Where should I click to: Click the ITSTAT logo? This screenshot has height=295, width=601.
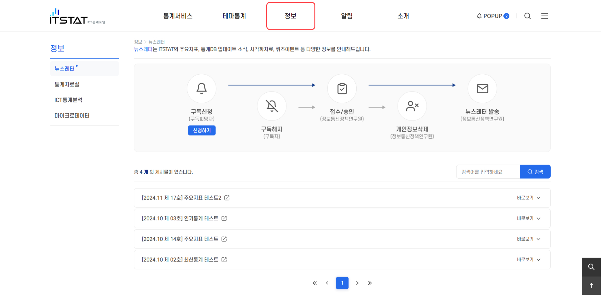click(78, 16)
